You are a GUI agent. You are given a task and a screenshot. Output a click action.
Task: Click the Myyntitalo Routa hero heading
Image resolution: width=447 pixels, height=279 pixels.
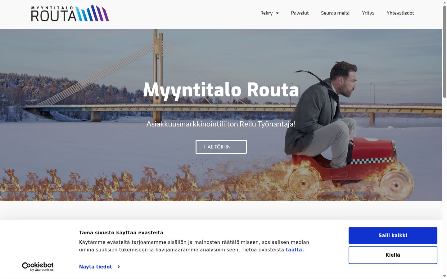[221, 90]
